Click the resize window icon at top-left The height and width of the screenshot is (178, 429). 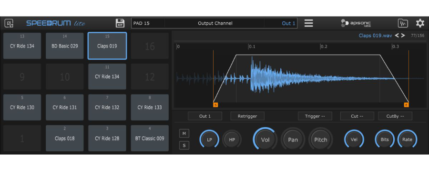pos(9,23)
